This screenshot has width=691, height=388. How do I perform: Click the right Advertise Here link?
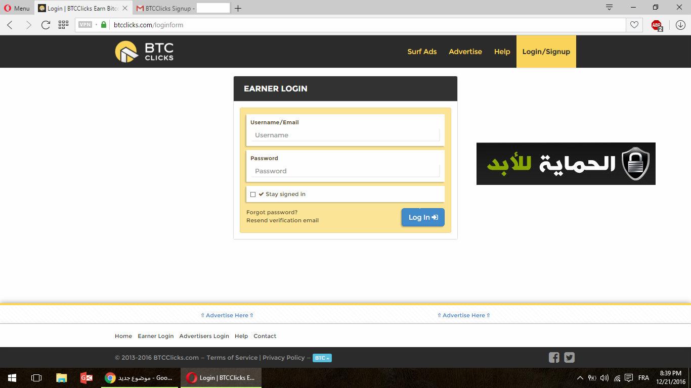[464, 315]
